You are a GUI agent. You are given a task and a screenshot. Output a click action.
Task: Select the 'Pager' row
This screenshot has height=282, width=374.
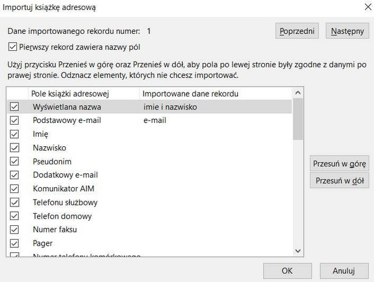[x=150, y=243]
